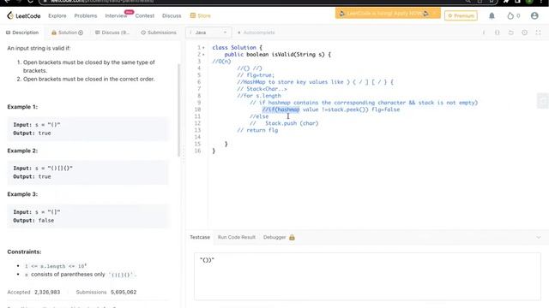Screen dimensions: 549x308
Task: Open the Debugger tab
Action: [x=274, y=237]
